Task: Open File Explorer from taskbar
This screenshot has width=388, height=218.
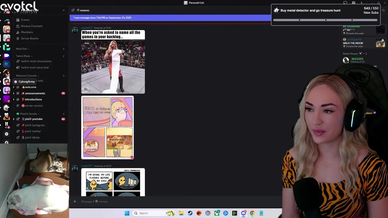Action: [181, 213]
